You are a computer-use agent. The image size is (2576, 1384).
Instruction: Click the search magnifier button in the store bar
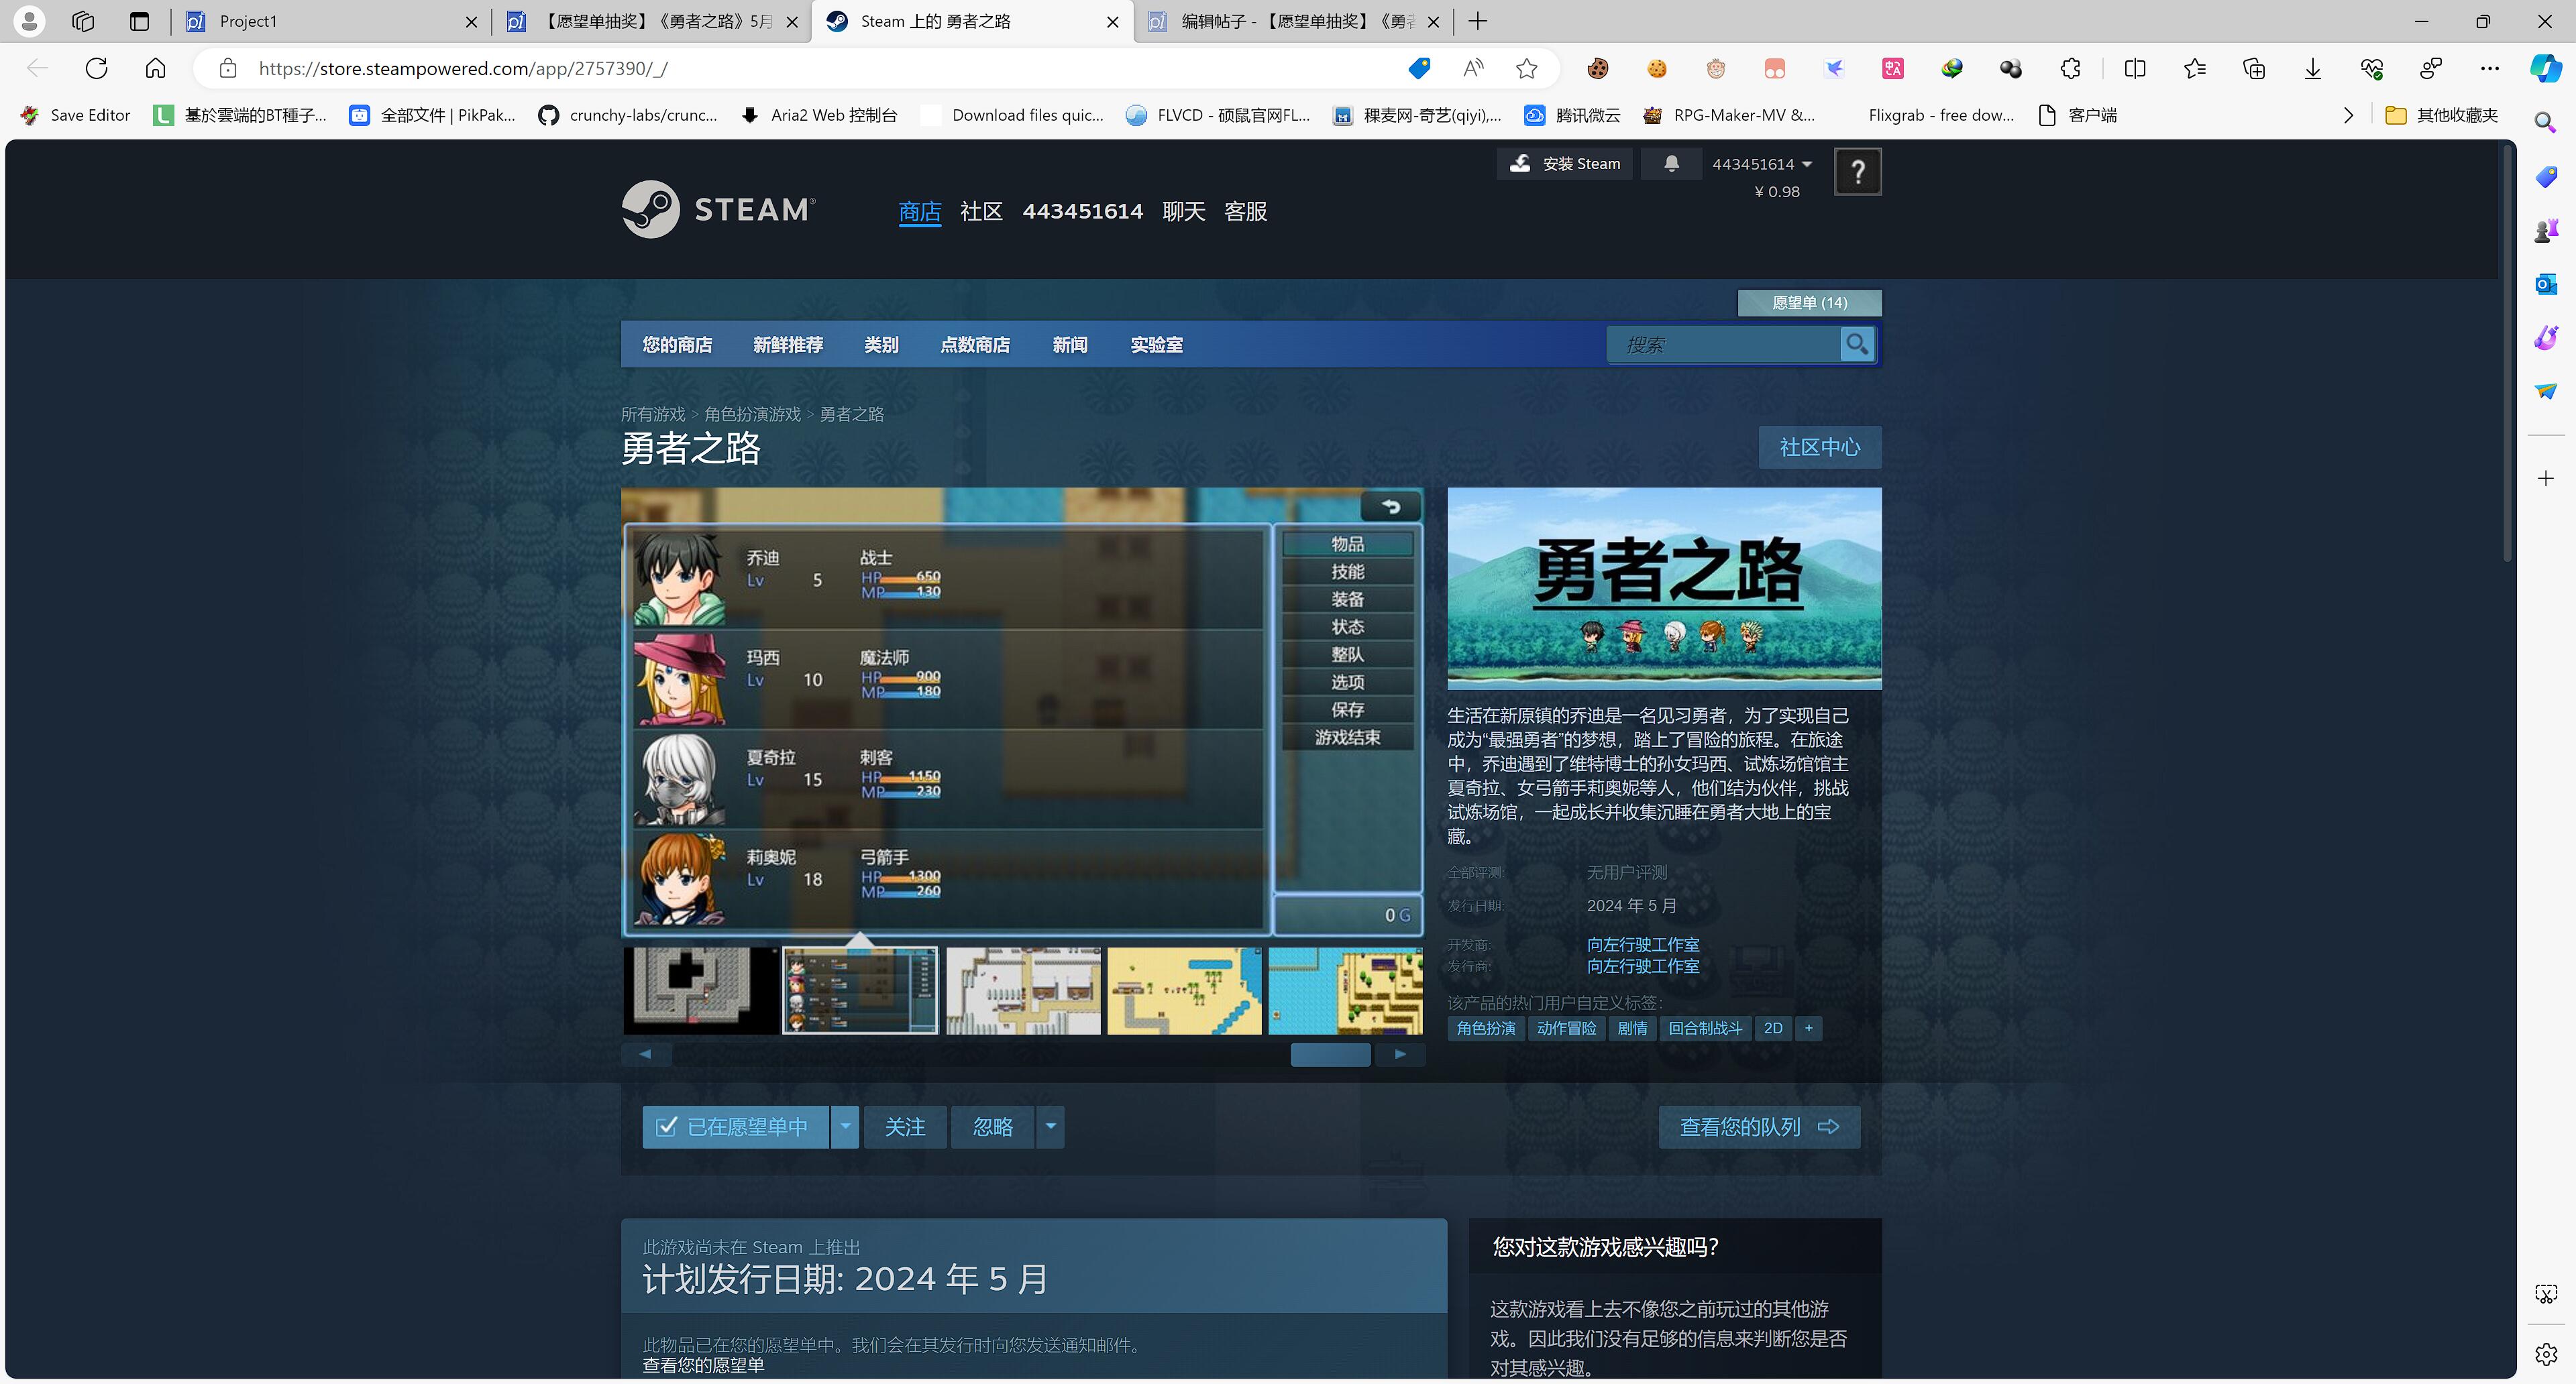1857,344
